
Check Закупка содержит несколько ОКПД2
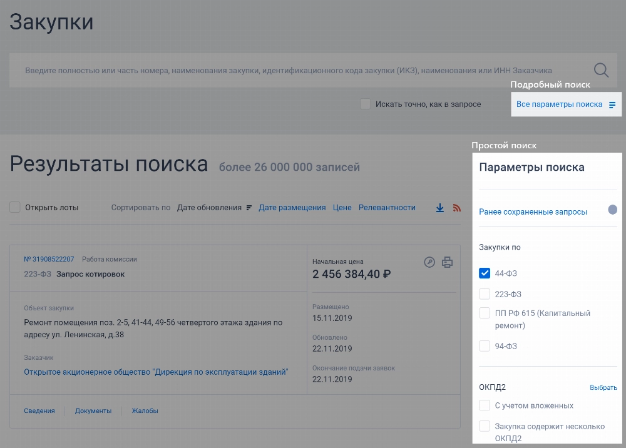(x=485, y=426)
